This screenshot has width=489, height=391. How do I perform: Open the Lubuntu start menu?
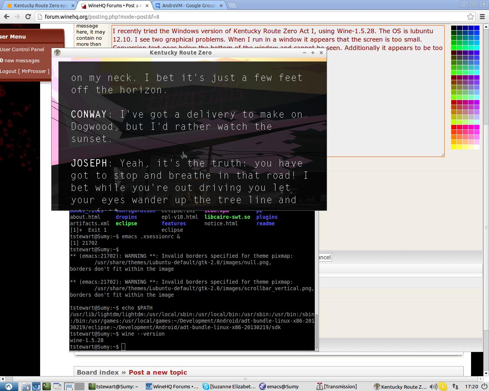pyautogui.click(x=8, y=386)
